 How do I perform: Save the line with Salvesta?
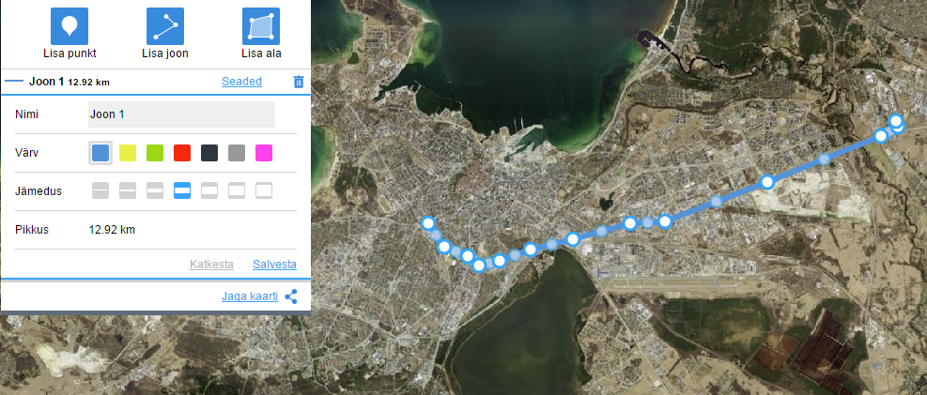point(274,265)
